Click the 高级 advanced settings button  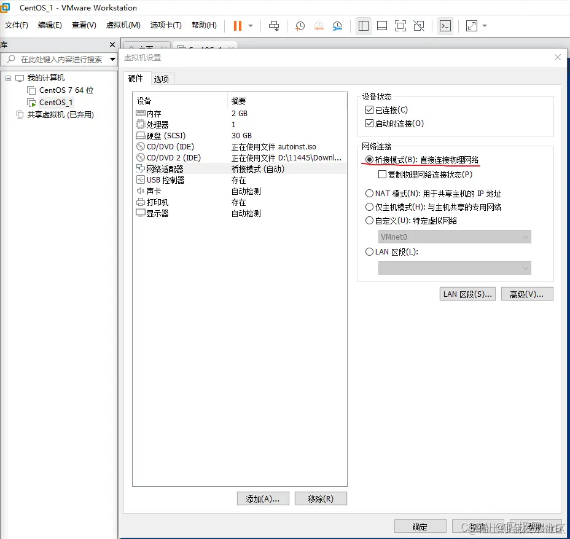coord(527,294)
